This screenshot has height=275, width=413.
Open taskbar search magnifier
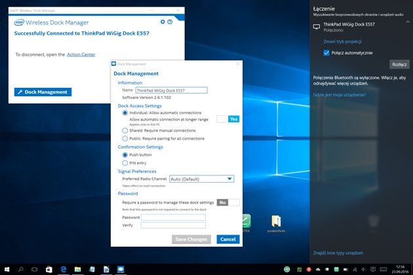[x=21, y=269]
